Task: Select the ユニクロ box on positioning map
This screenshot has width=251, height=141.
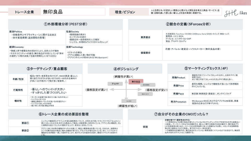Action: 129,101
